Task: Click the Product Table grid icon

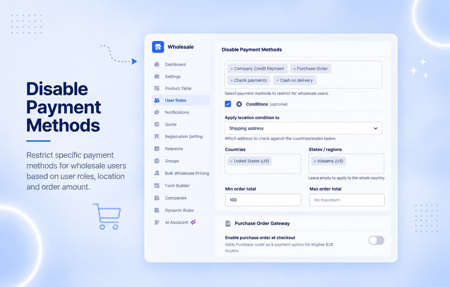Action: [157, 88]
